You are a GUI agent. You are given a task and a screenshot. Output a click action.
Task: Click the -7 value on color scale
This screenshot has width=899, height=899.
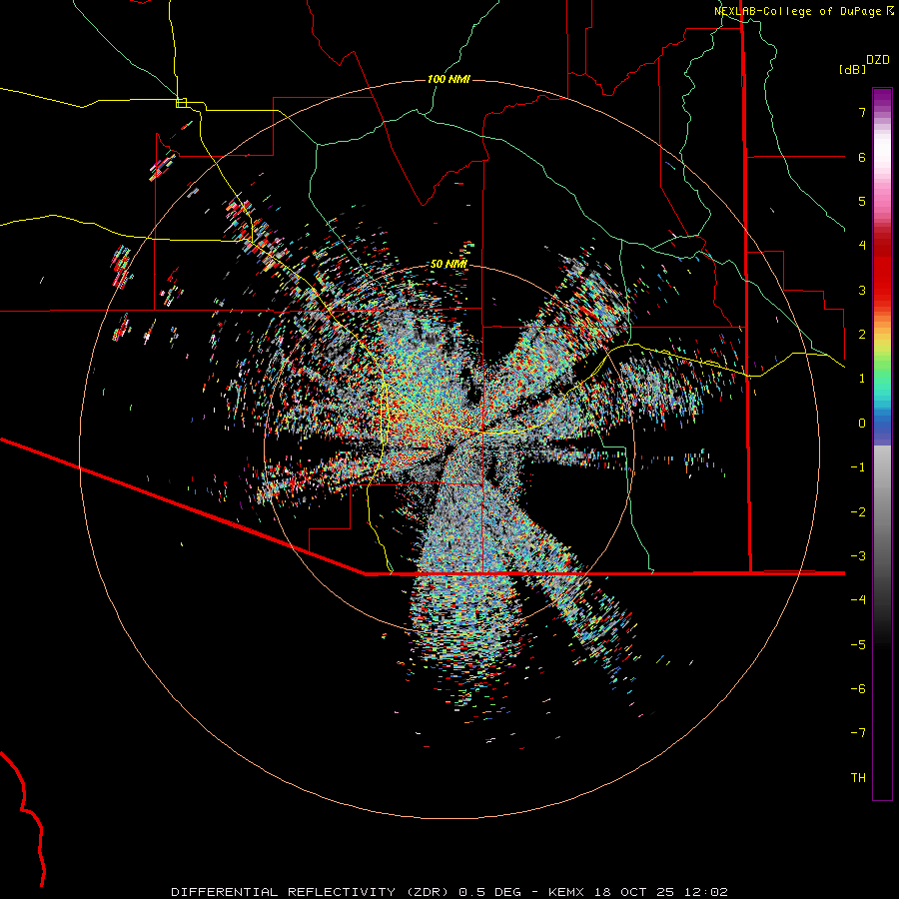point(858,733)
